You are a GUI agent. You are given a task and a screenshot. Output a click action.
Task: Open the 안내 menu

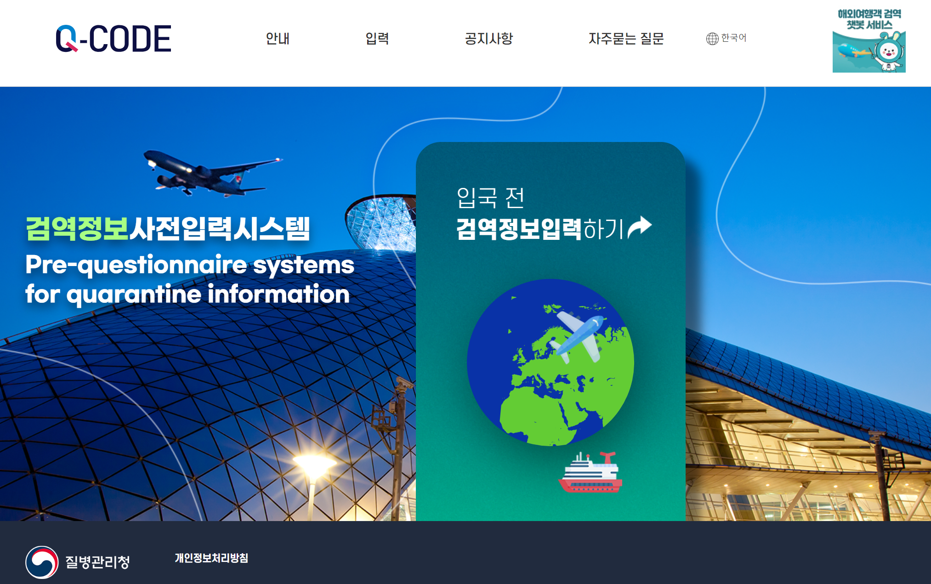coord(278,39)
